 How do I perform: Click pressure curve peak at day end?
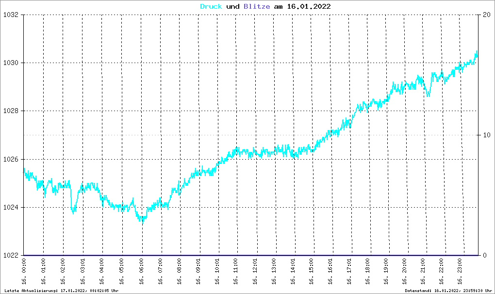pyautogui.click(x=477, y=53)
